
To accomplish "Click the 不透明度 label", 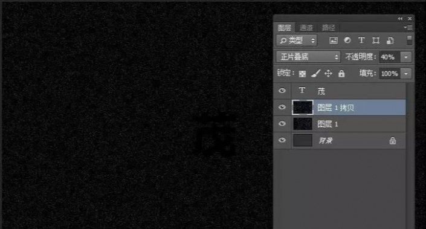I will (361, 57).
